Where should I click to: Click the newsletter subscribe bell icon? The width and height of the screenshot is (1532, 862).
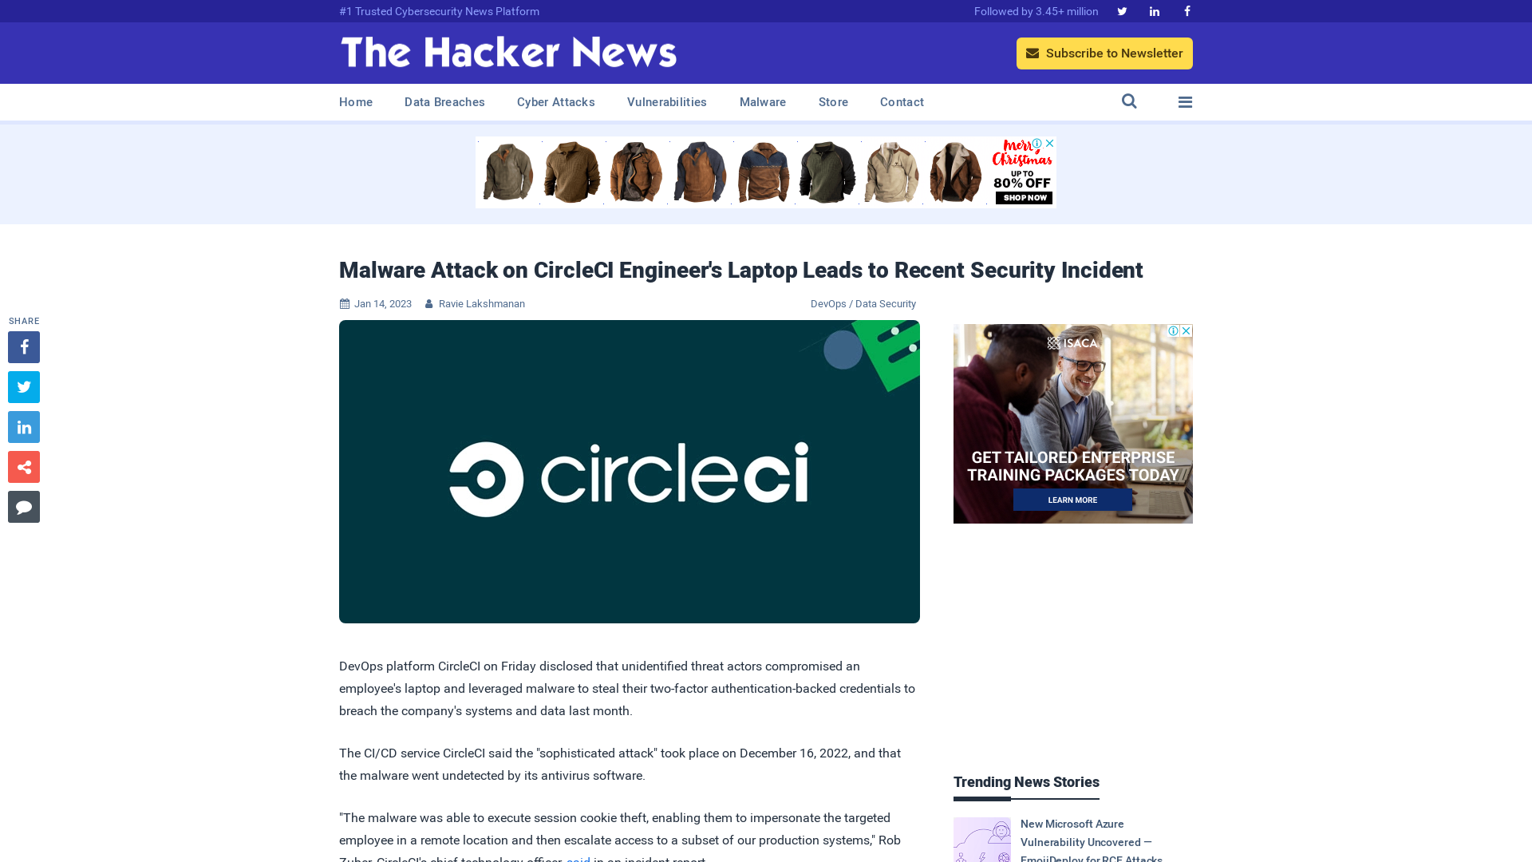point(1033,53)
